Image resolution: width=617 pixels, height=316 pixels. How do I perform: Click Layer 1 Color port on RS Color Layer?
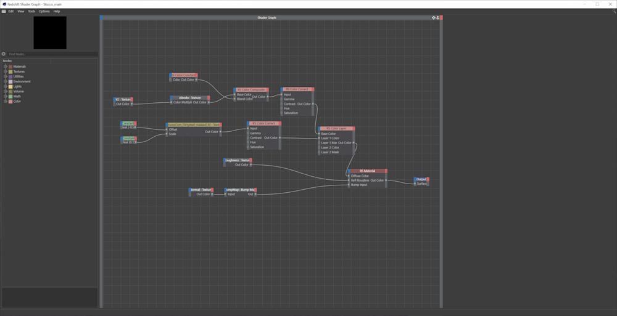coord(319,139)
